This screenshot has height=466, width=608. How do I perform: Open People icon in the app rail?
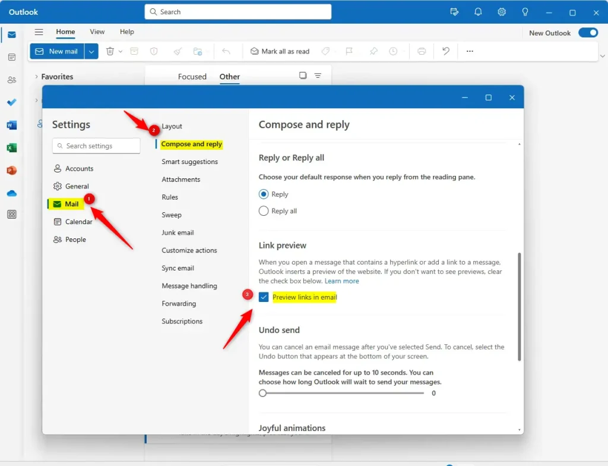click(12, 80)
